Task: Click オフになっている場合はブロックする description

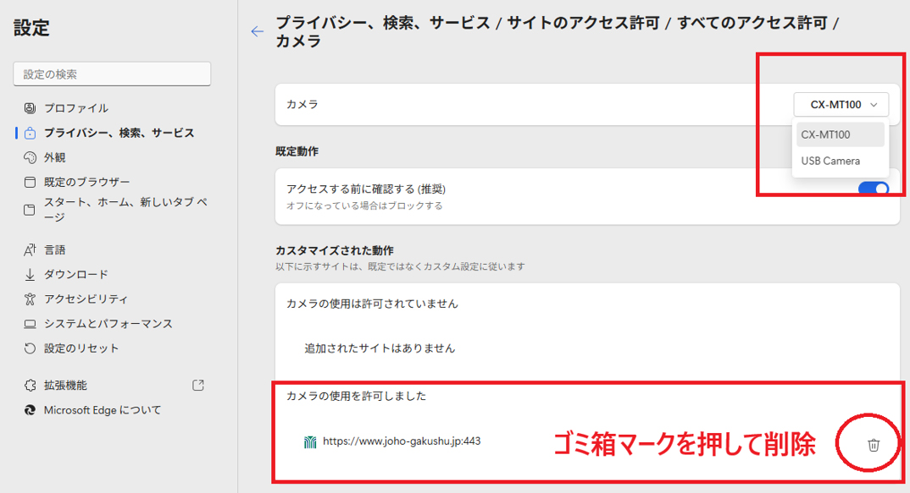Action: tap(364, 205)
